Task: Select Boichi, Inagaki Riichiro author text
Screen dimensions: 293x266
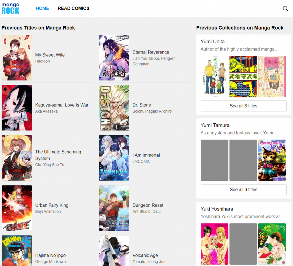Action: (152, 111)
